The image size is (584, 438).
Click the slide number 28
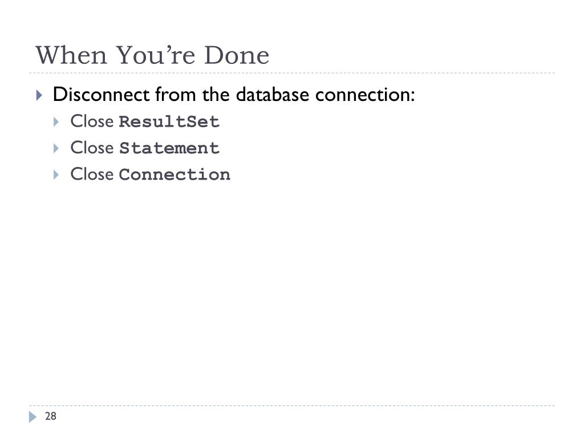[x=51, y=416]
